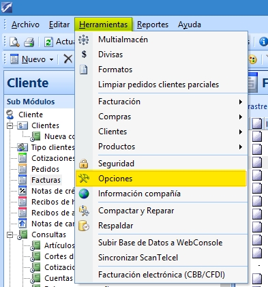Screen dimensions: 268x287
Task: Choose Sincronizar ScanTelcel
Action: [x=162, y=258]
